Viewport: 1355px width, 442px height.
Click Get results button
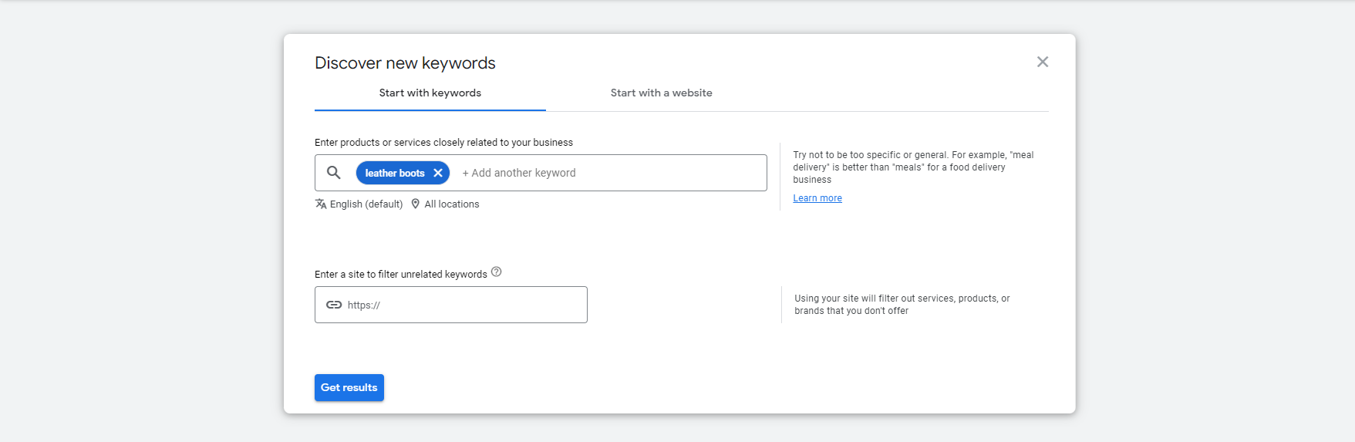(349, 387)
